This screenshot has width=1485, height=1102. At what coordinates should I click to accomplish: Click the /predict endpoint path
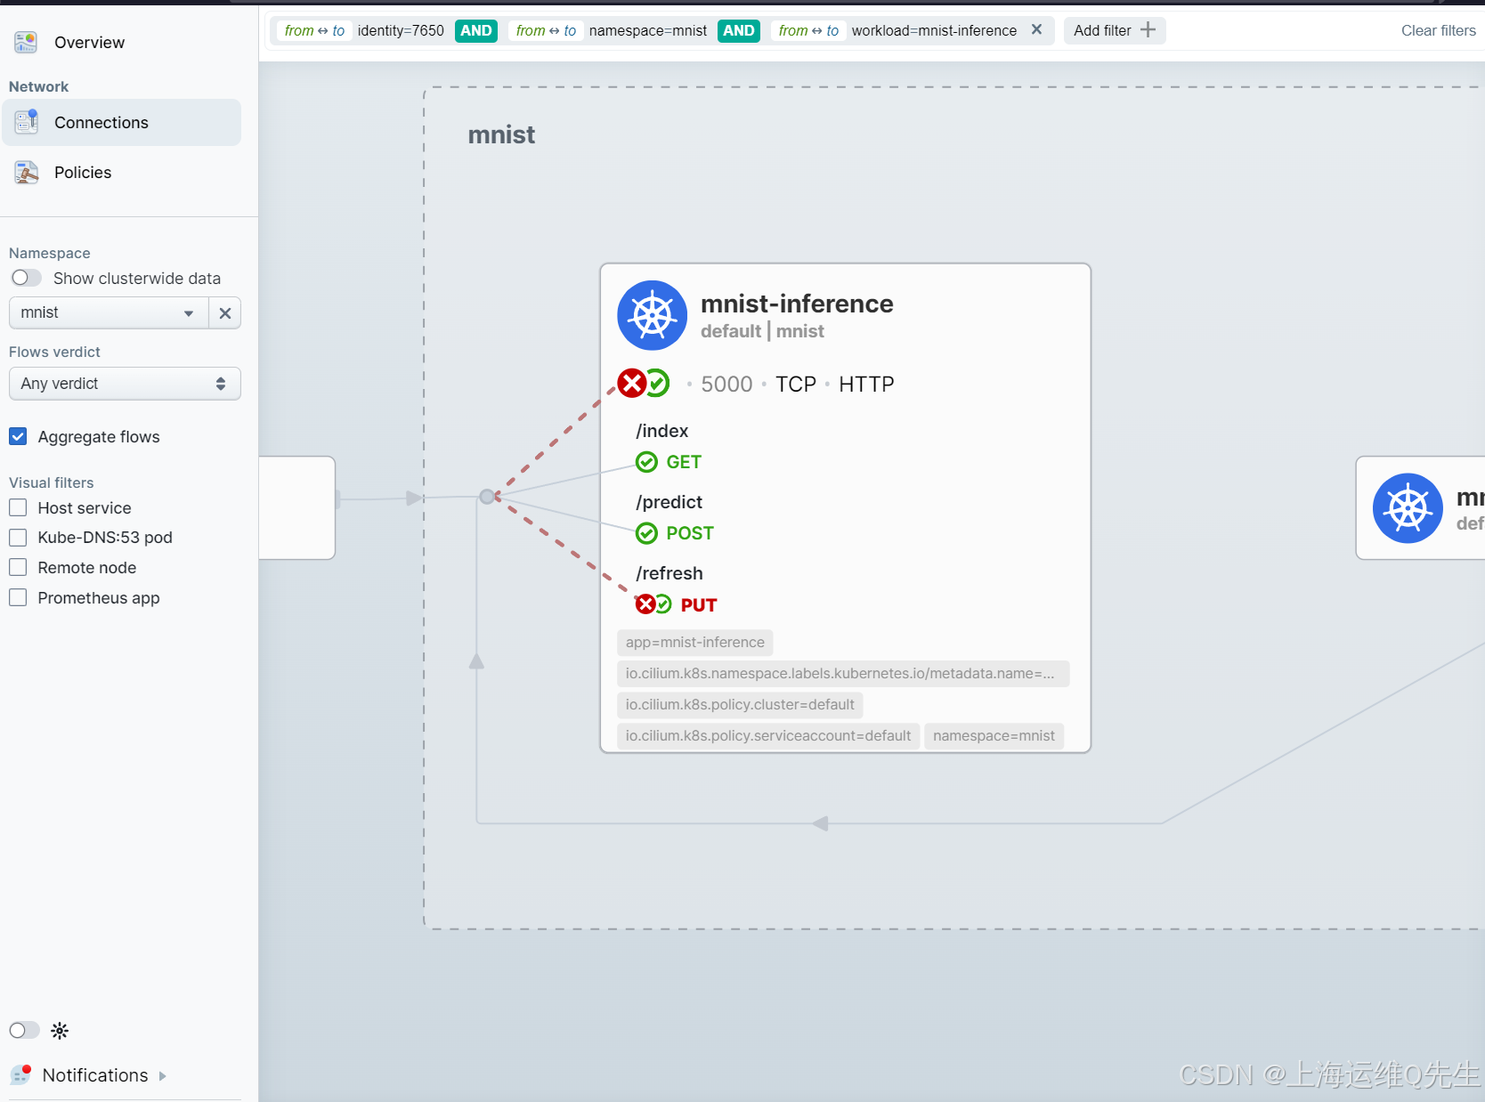pyautogui.click(x=669, y=502)
